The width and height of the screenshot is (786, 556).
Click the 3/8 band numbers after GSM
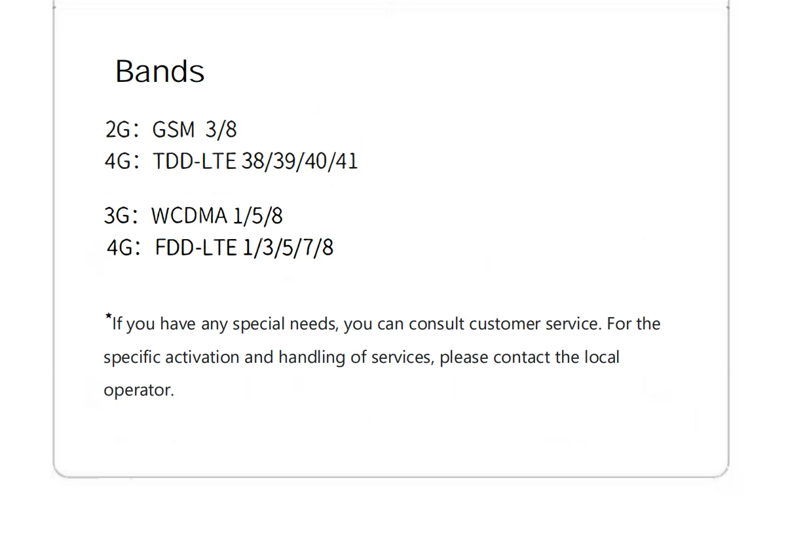pos(221,130)
